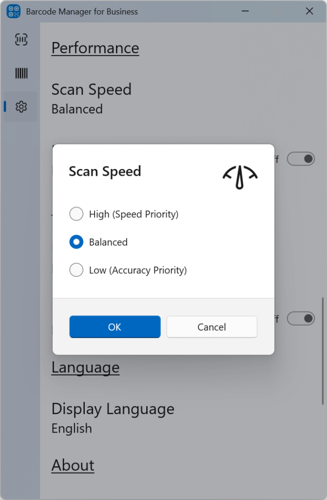Enable the lower Off toggle switch
Image resolution: width=327 pixels, height=500 pixels.
tap(301, 318)
